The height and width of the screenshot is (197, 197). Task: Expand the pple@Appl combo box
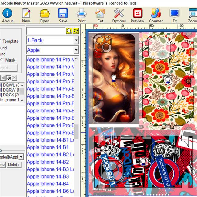[21, 157]
